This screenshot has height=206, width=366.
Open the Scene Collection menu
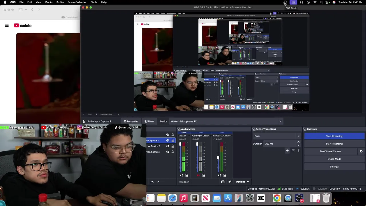(x=77, y=2)
